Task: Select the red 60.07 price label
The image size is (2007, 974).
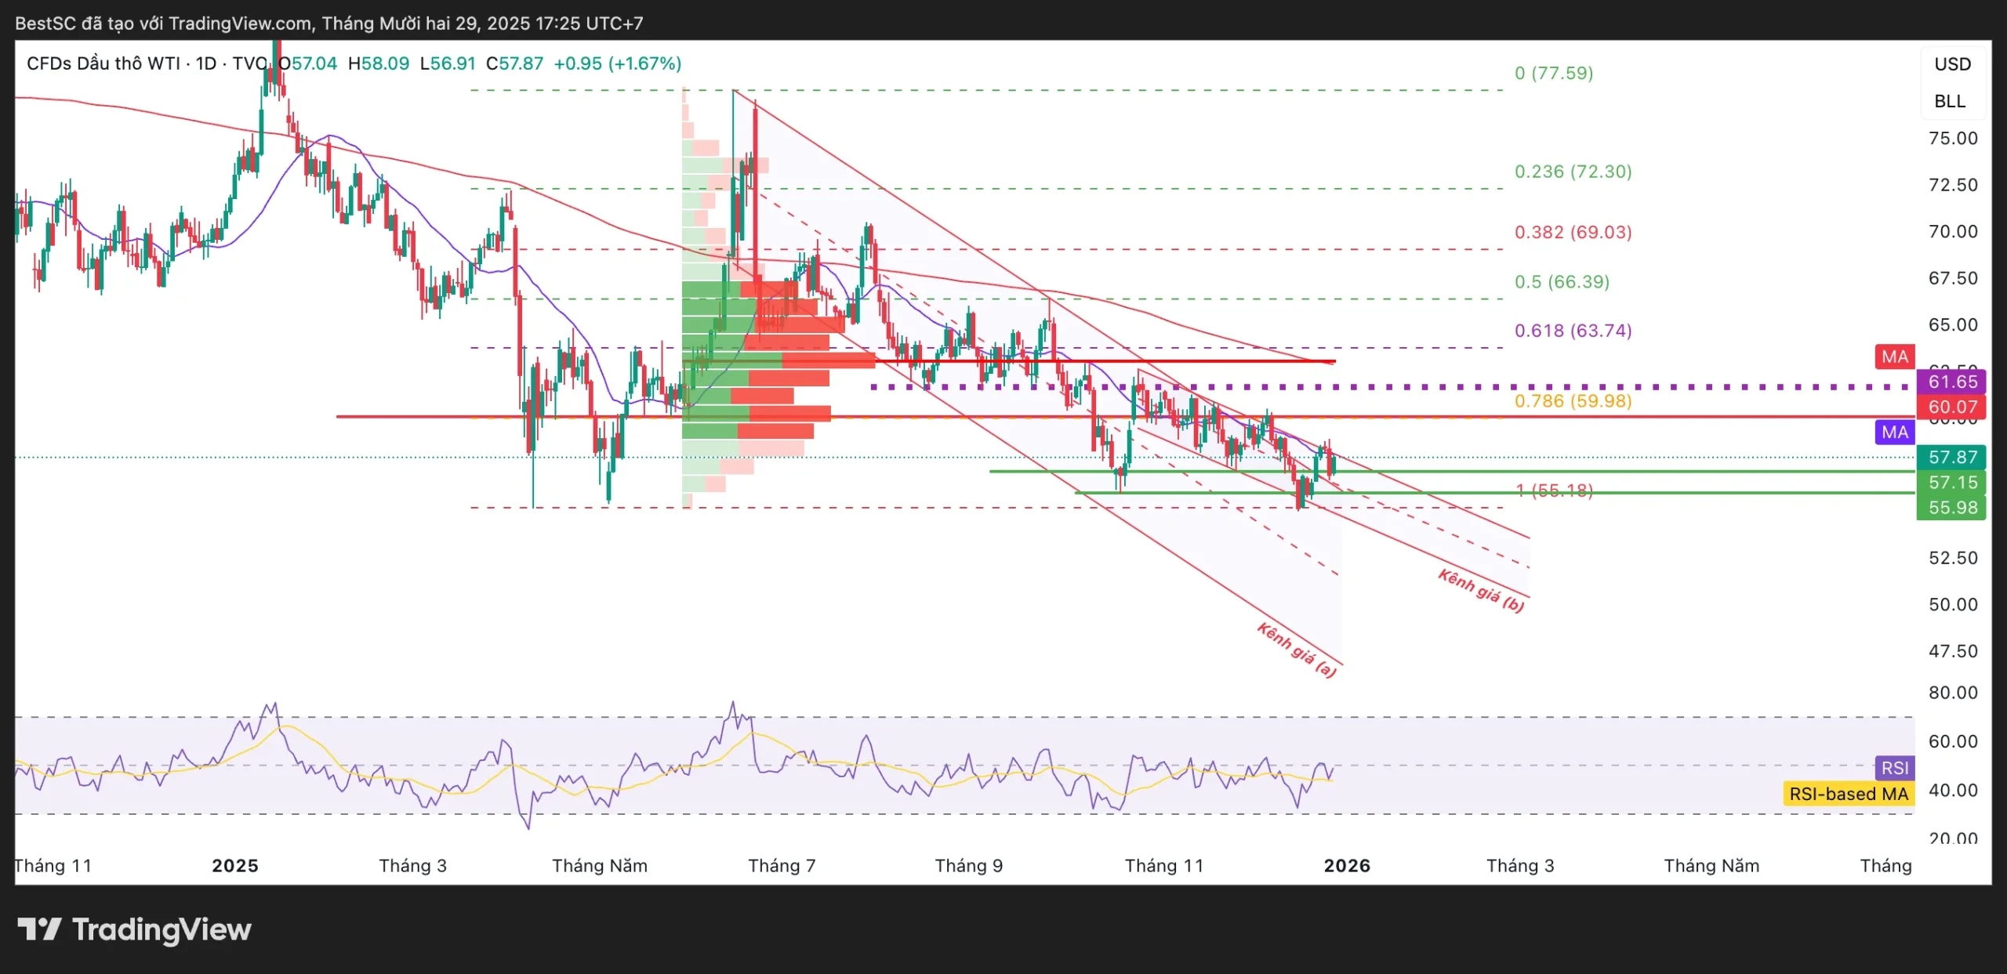Action: point(1951,407)
